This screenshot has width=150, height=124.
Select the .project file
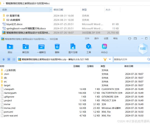pyautogui.click(x=6, y=100)
